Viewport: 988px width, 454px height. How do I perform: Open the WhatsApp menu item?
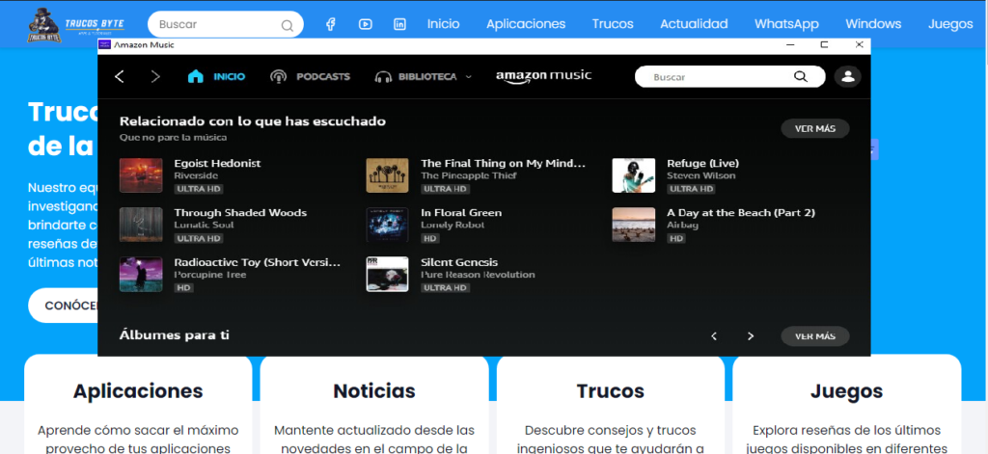[787, 24]
